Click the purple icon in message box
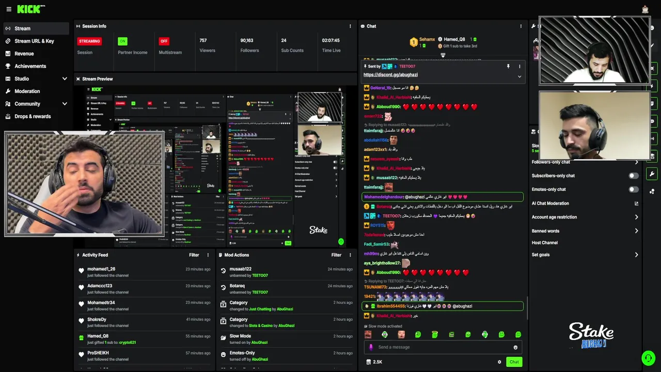The image size is (661, 372). 371,347
